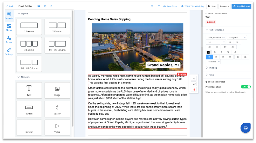Save the email

212,6
